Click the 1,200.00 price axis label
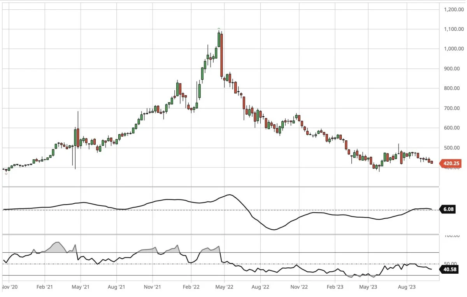Image resolution: width=467 pixels, height=297 pixels. [x=453, y=9]
